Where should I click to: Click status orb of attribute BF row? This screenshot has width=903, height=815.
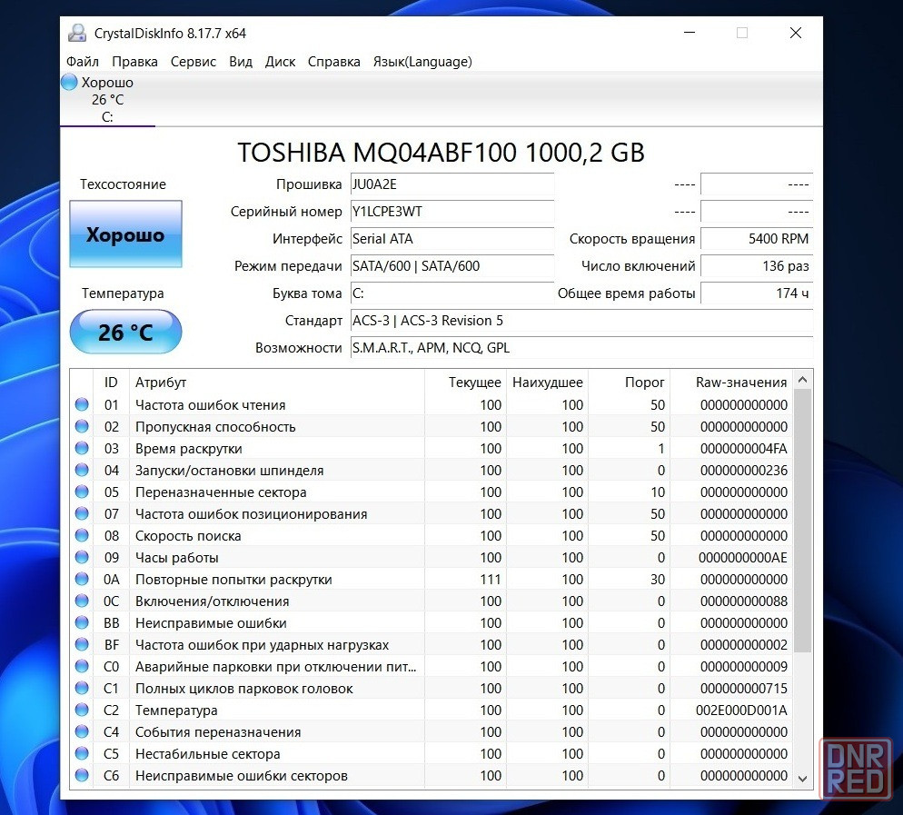[82, 644]
